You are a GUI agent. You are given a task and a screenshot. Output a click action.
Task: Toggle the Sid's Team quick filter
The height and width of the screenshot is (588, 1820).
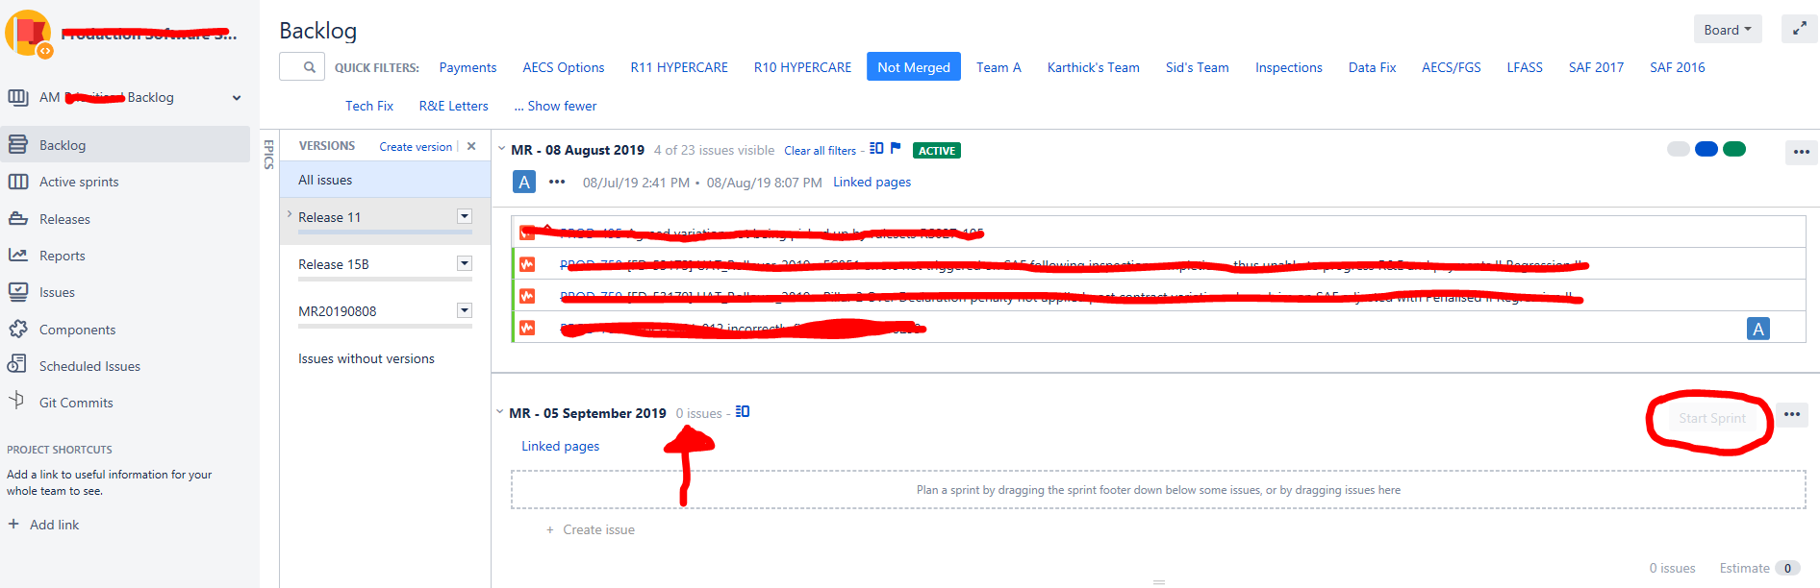1197,67
